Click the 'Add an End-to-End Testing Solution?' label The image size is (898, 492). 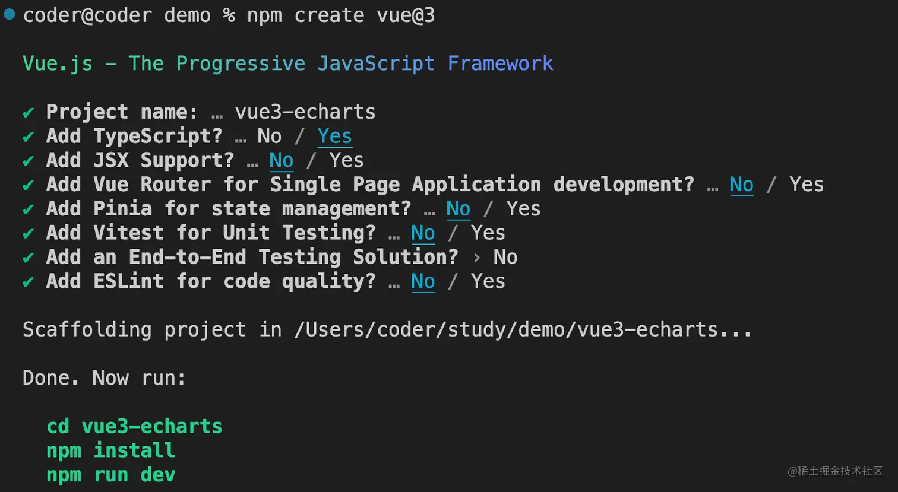252,257
